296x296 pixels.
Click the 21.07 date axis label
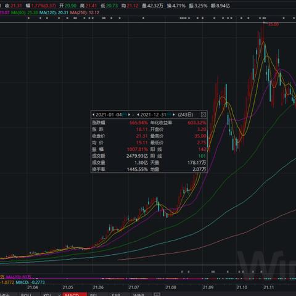134,287
